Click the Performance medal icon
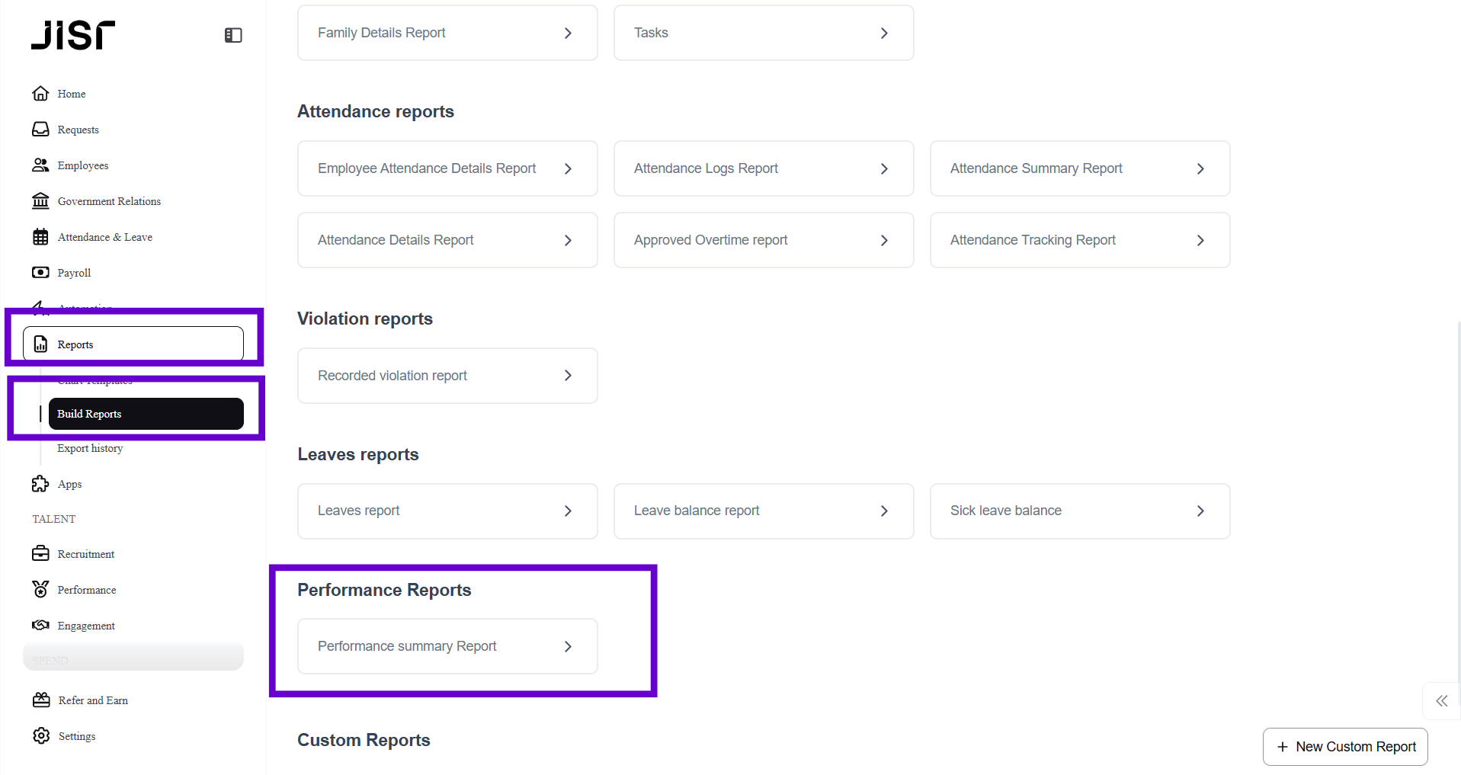 coord(40,589)
